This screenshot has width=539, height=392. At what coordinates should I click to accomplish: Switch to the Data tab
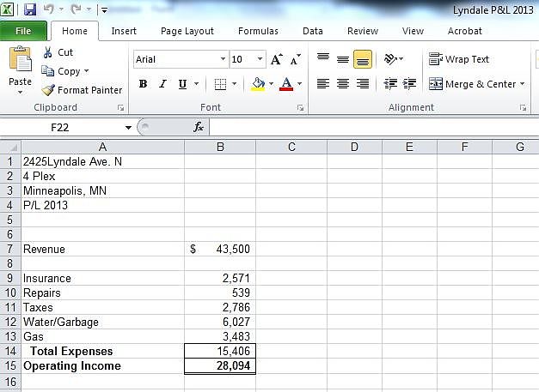click(312, 31)
